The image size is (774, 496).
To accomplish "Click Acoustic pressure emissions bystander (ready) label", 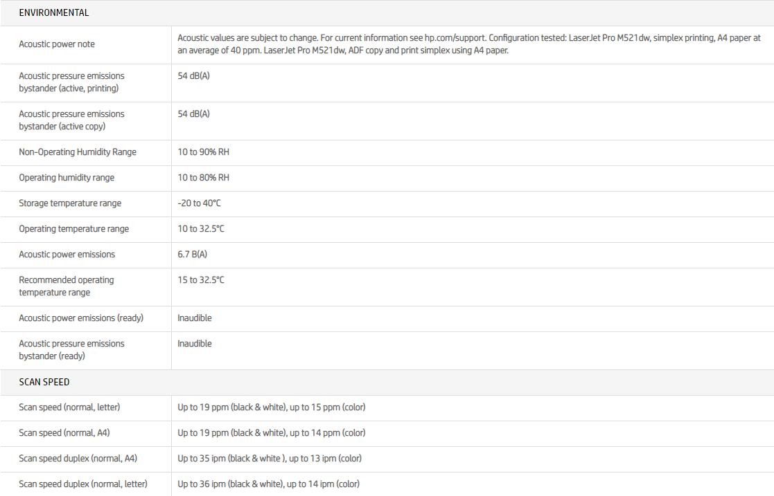I will click(x=71, y=350).
